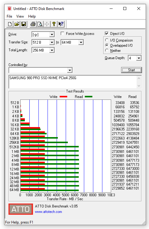The width and height of the screenshot is (149, 229).
Task: Open a saved benchmark via folder icon
Action: (17, 24)
